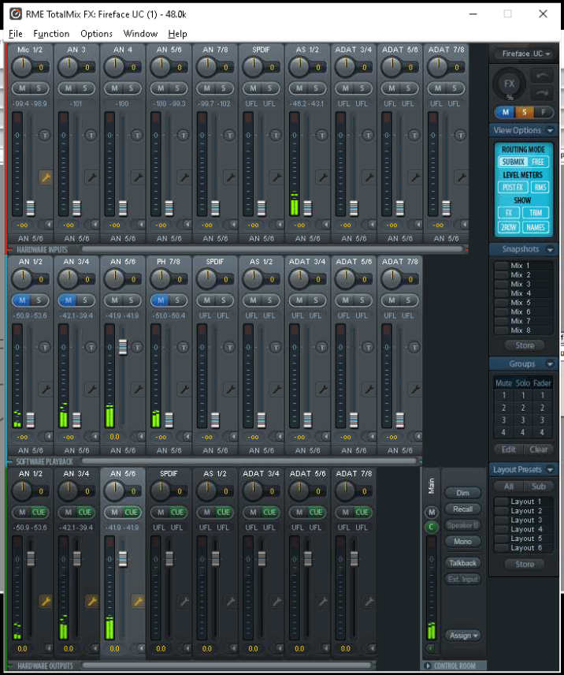This screenshot has height=675, width=564.
Task: Click the redo arrow beside the FX knob
Action: pos(543,93)
